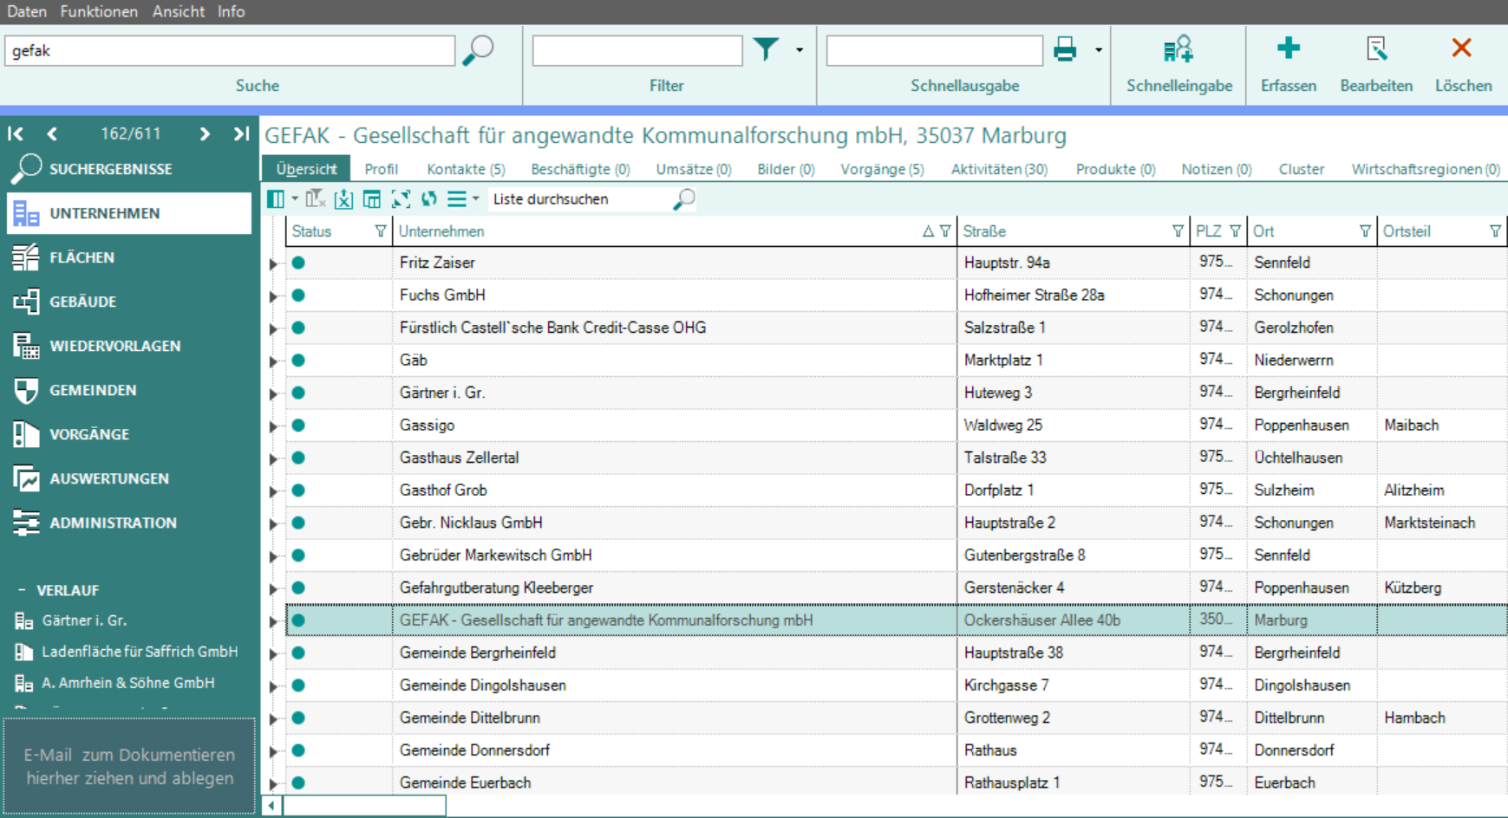The image size is (1508, 818).
Task: Open Gemeinden section
Action: click(x=129, y=390)
